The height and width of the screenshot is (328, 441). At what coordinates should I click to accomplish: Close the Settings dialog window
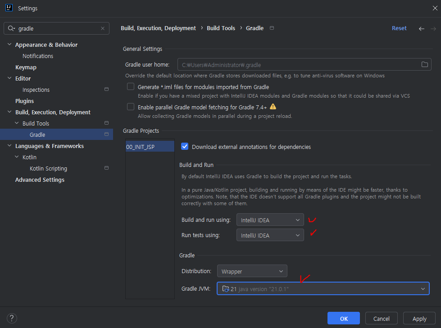[435, 8]
